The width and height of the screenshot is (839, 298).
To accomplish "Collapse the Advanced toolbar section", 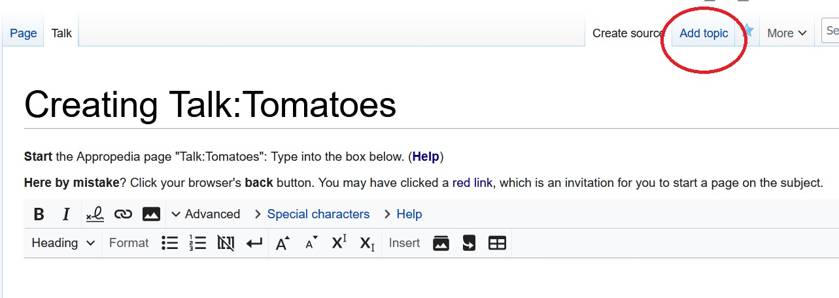I will click(x=205, y=214).
